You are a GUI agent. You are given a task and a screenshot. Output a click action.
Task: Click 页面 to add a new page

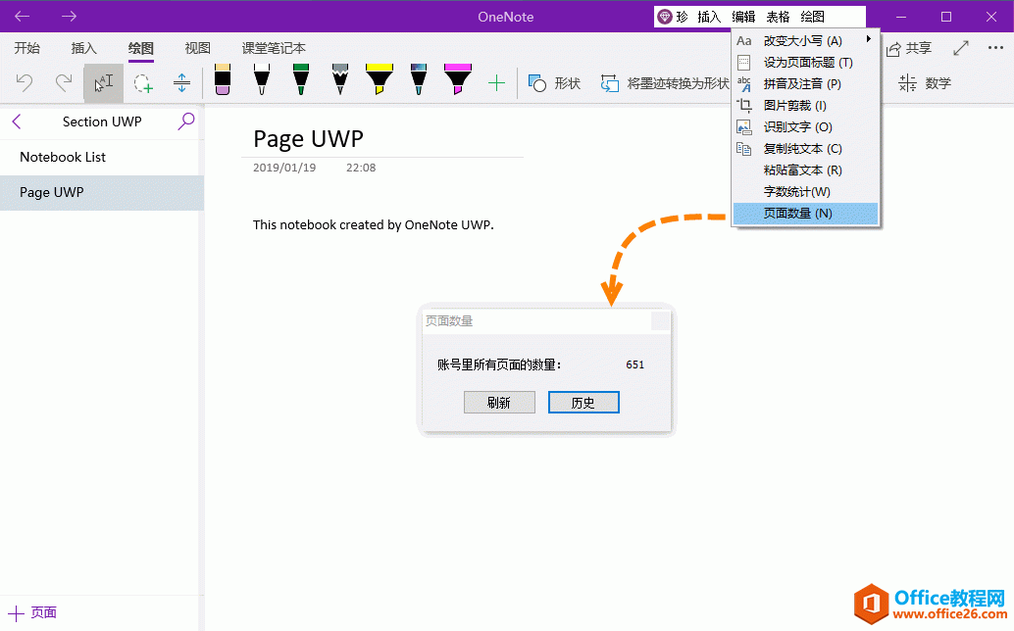point(32,611)
